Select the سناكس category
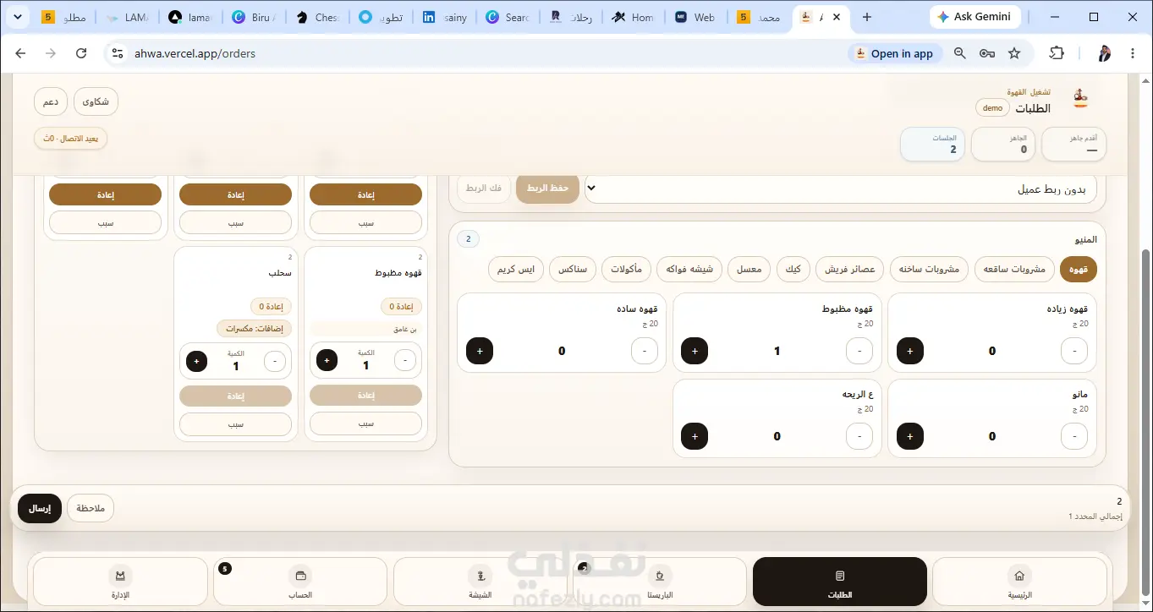 coord(573,270)
